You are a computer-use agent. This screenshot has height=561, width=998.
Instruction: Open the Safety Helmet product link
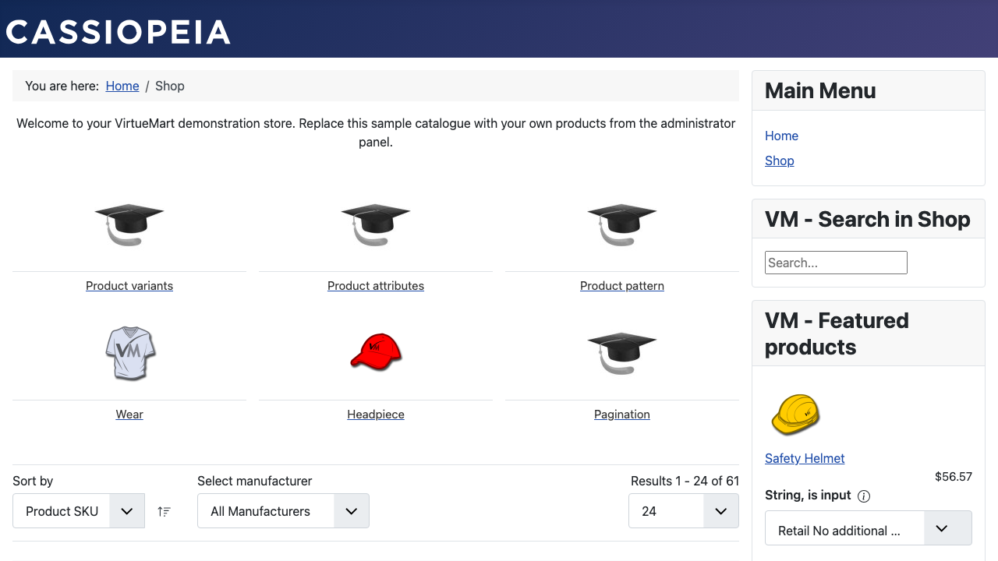(x=805, y=458)
